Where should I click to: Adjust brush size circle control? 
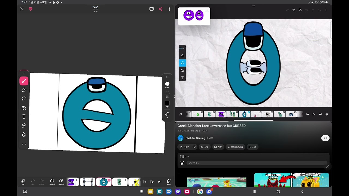[167, 94]
